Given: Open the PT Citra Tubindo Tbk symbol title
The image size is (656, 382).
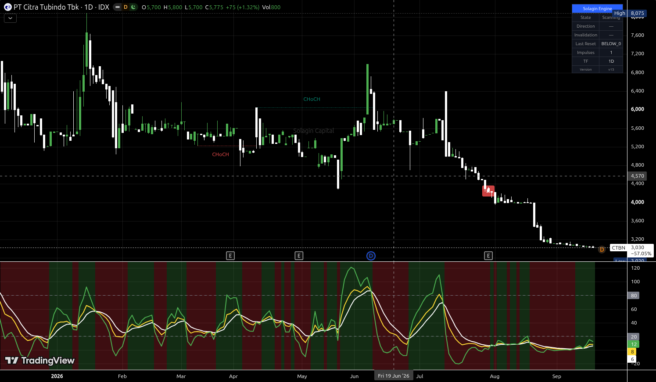Looking at the screenshot, I should pos(61,7).
